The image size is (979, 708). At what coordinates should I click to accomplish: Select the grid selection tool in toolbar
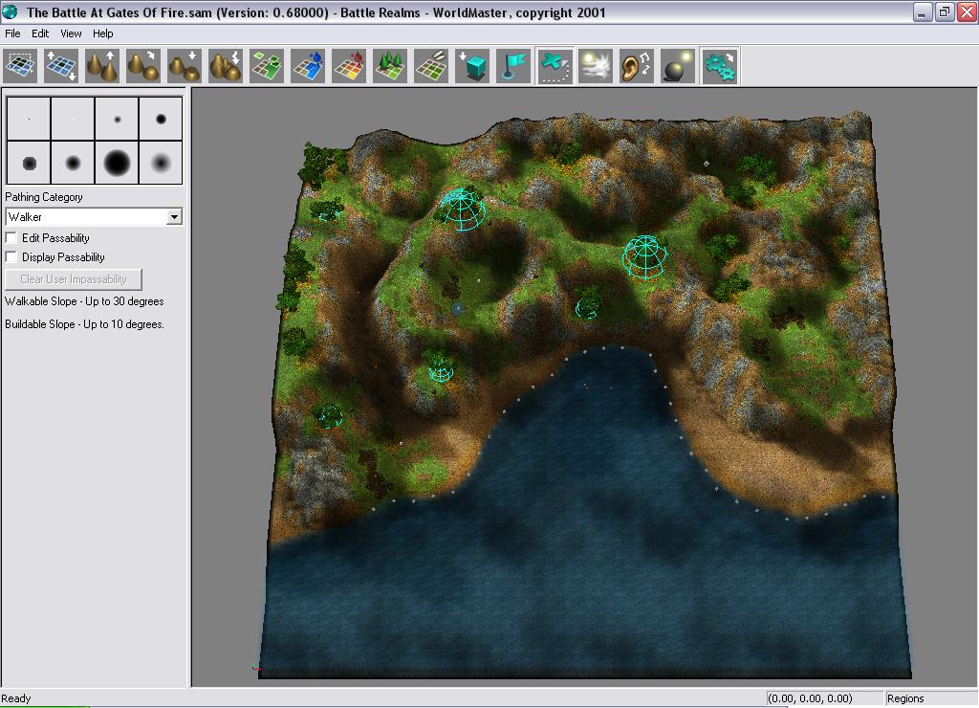click(20, 66)
